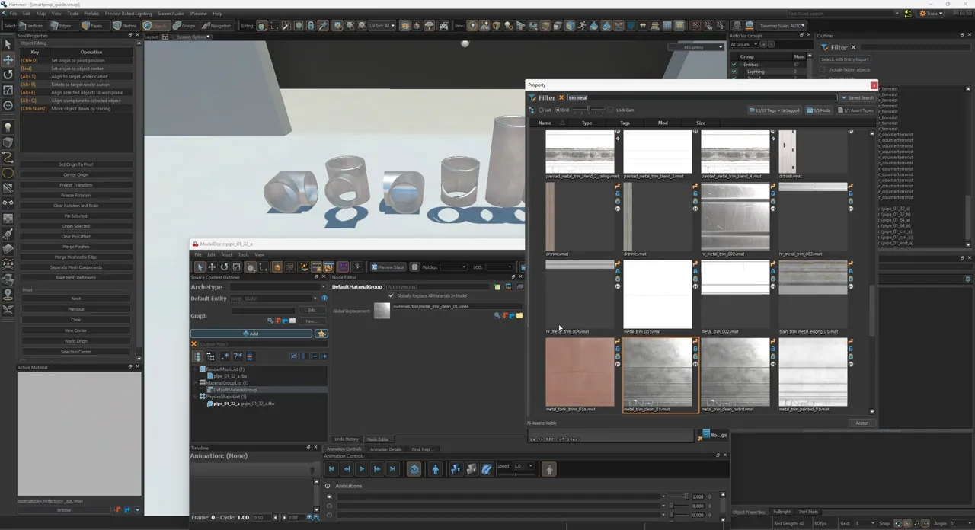Open the Prefabs menu in Hammer
The image size is (975, 530).
click(91, 14)
